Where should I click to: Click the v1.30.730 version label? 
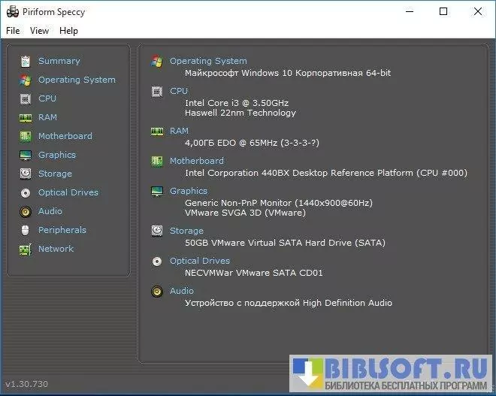point(26,384)
